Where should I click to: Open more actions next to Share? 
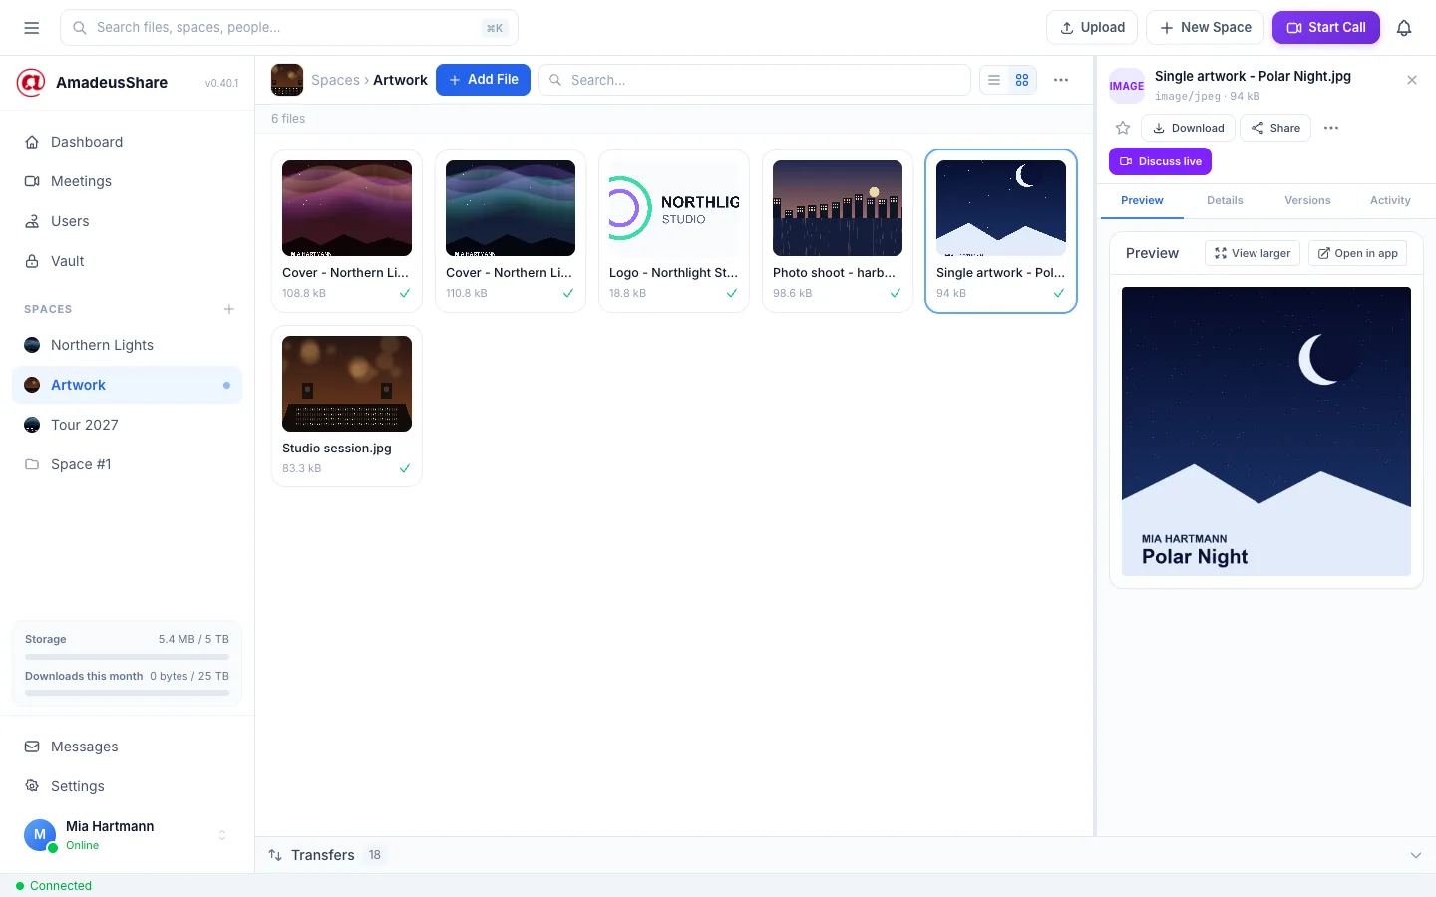pyautogui.click(x=1331, y=128)
